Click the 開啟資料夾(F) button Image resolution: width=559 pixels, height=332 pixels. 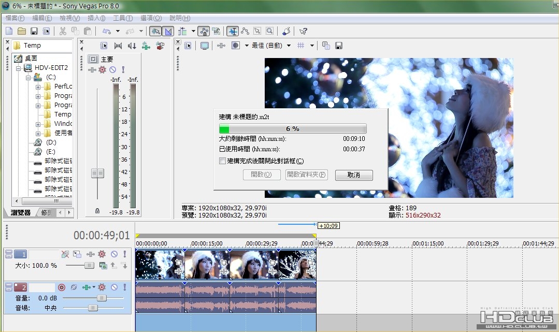tap(306, 175)
